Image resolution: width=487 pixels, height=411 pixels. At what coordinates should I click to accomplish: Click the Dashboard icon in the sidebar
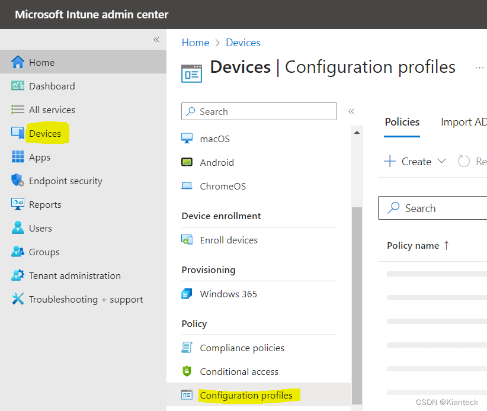18,86
